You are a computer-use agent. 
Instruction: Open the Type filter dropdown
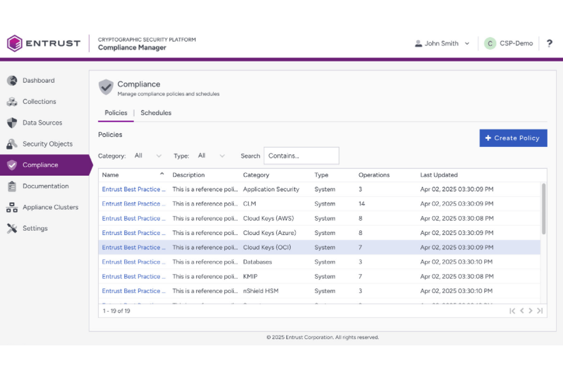click(x=212, y=156)
